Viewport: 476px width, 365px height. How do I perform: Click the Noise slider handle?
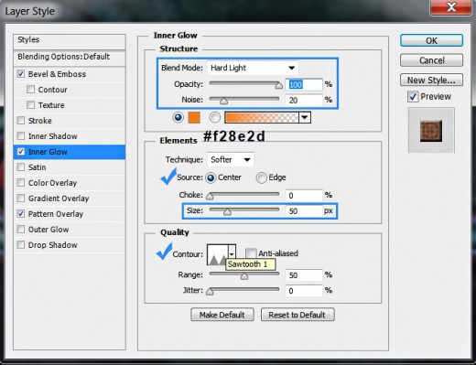click(223, 101)
